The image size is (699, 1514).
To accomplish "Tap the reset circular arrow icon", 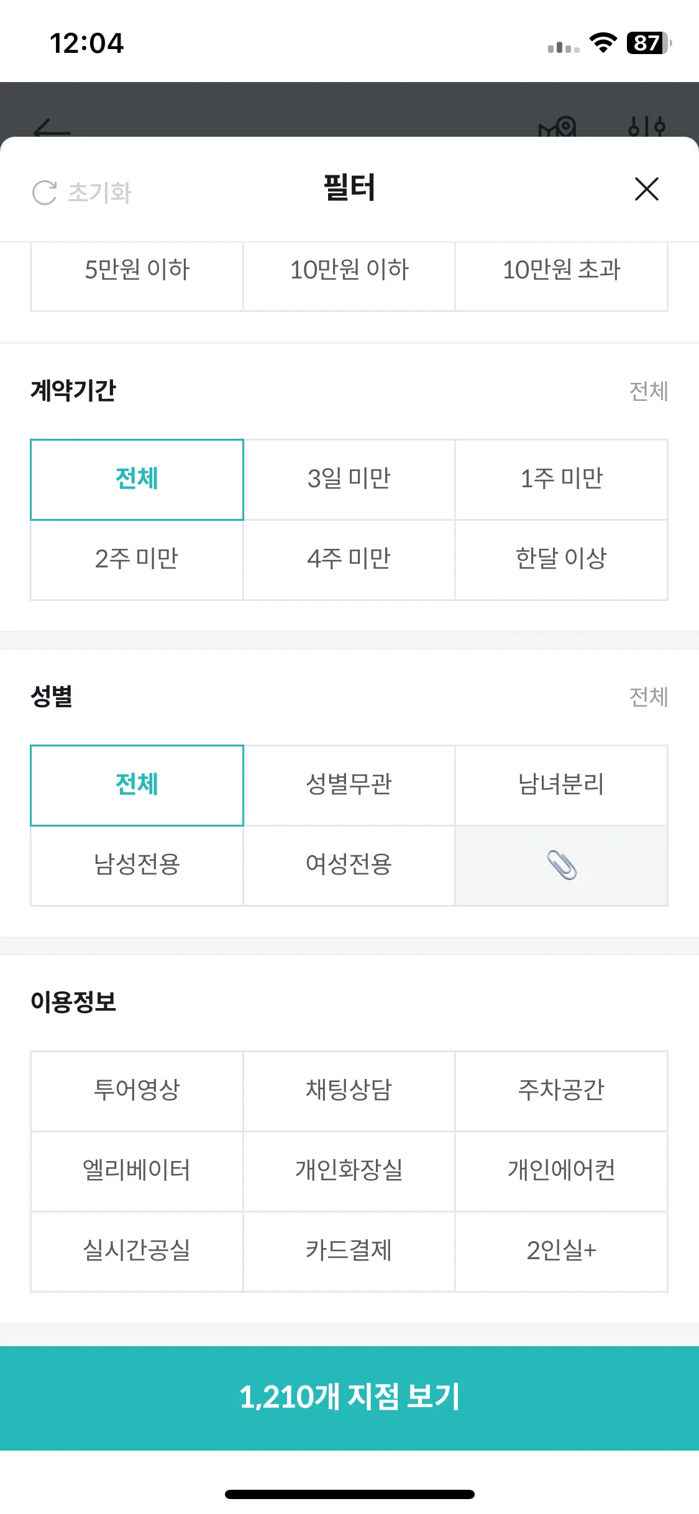I will point(45,193).
